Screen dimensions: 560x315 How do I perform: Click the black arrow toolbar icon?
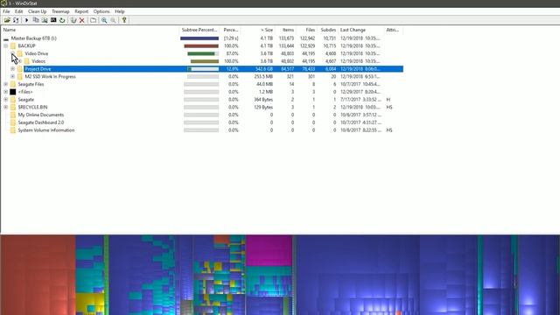click(27, 20)
